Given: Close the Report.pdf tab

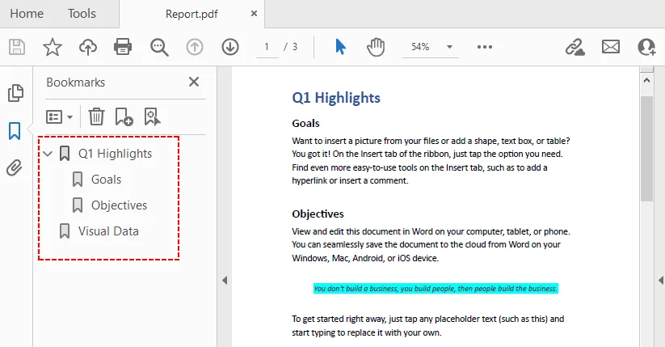Looking at the screenshot, I should coord(254,14).
